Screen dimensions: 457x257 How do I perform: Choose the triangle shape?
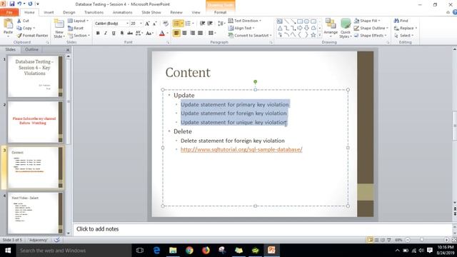[279, 28]
